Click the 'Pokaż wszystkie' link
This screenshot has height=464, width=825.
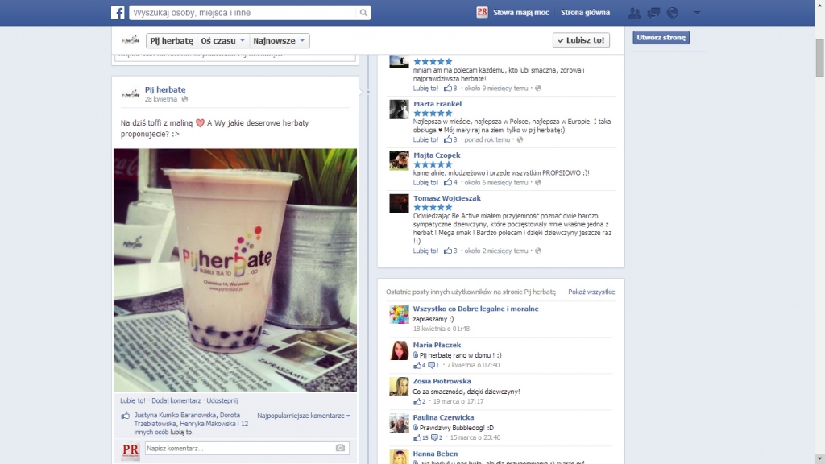591,292
